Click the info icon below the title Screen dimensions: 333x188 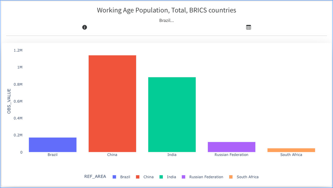pos(85,27)
